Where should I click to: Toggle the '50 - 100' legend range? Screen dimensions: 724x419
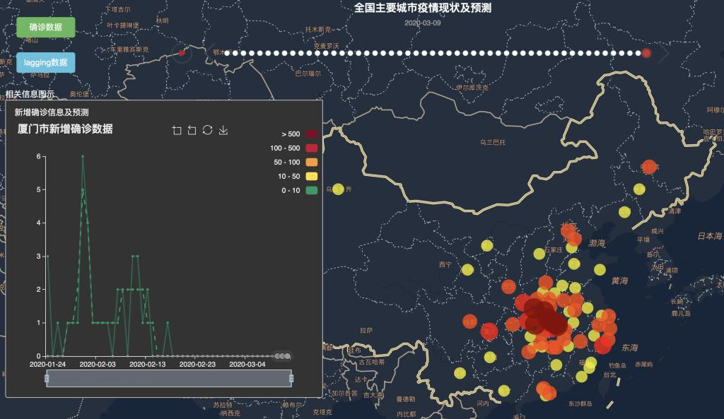(x=311, y=163)
